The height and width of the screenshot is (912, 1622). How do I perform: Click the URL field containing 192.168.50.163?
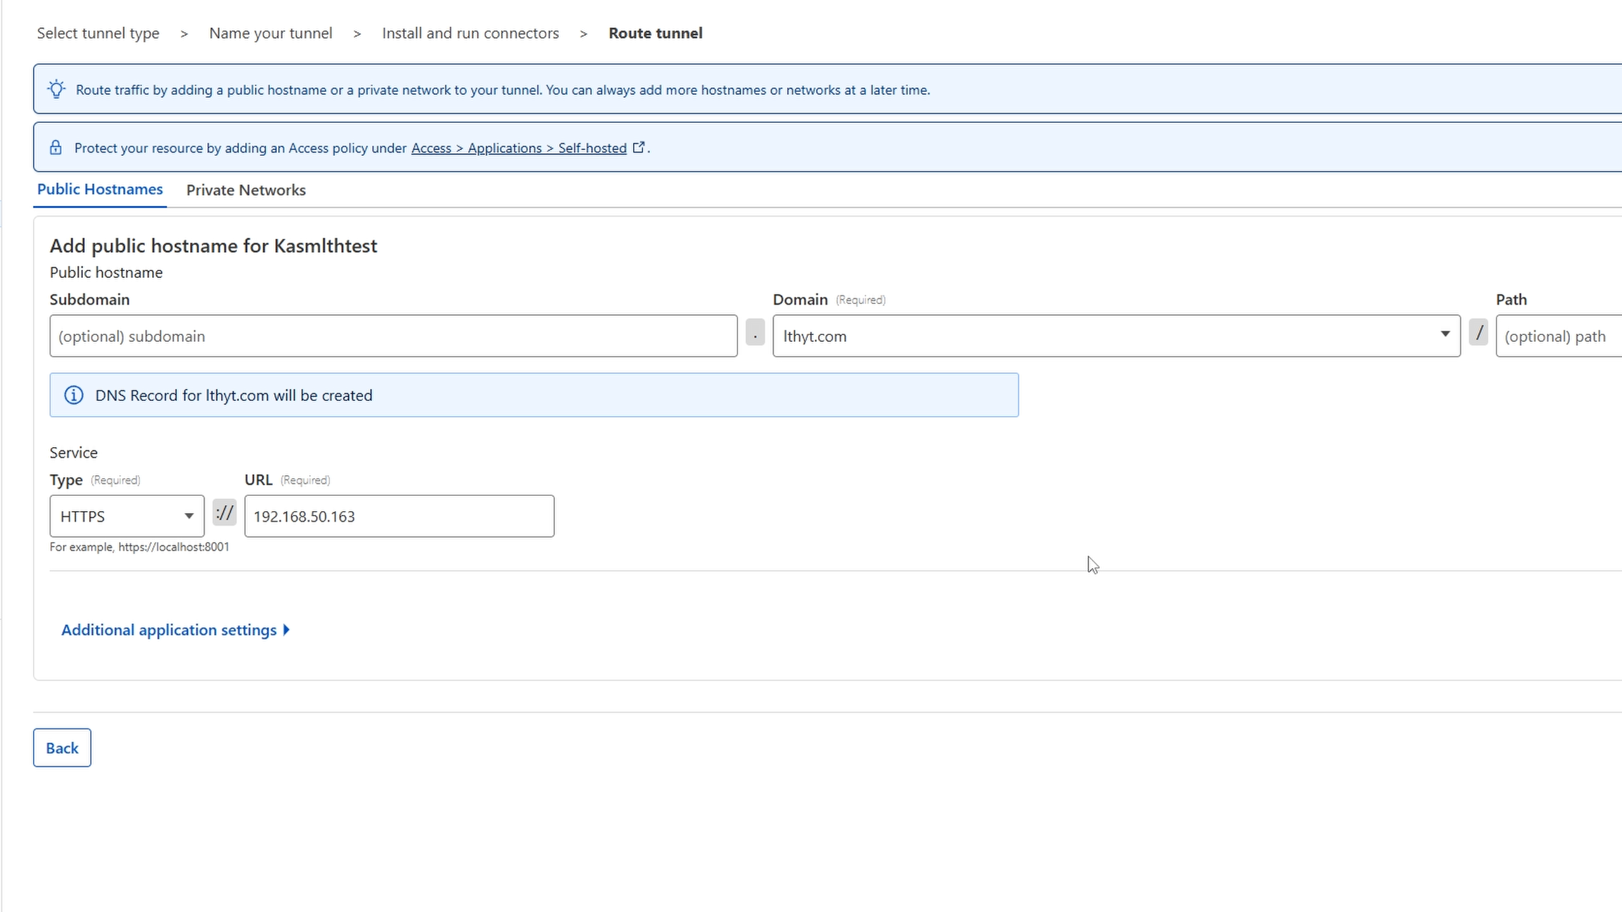tap(399, 516)
